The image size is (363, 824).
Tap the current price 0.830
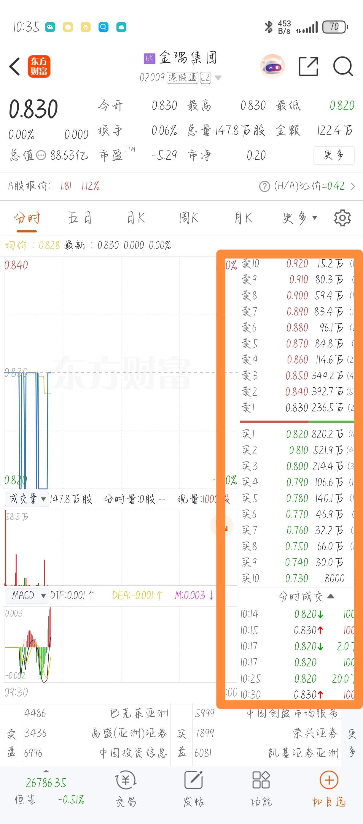pos(33,110)
